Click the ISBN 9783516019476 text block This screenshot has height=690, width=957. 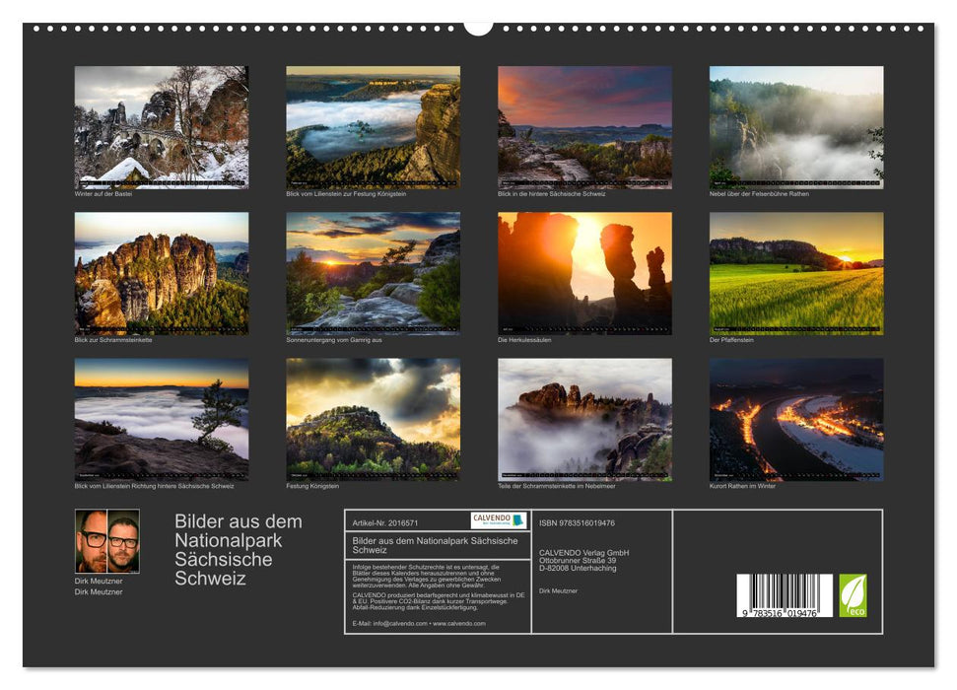[577, 523]
